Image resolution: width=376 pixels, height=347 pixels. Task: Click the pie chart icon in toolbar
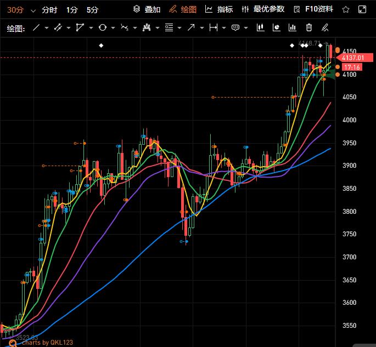[x=277, y=27]
